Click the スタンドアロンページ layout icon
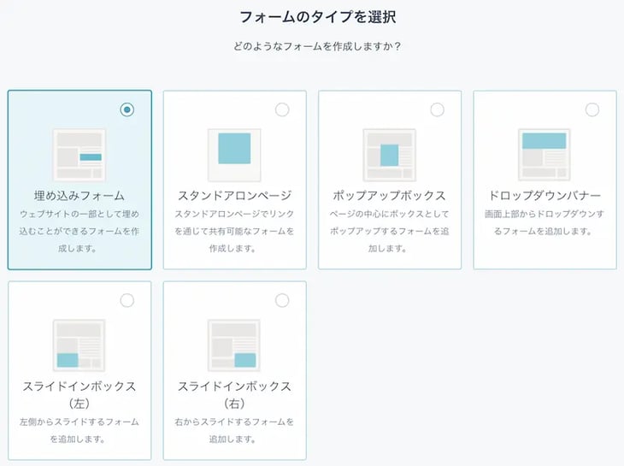624x466 pixels. coord(234,155)
